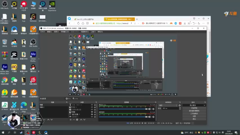Image resolution: width=240 pixels, height=135 pixels.
Task: Open transition properties gear icon
Action: click(179, 105)
